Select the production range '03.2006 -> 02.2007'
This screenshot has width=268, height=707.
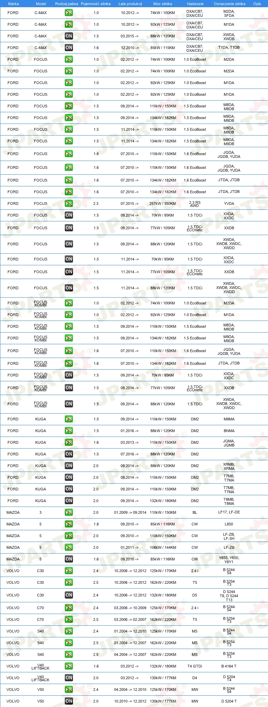tap(130, 619)
